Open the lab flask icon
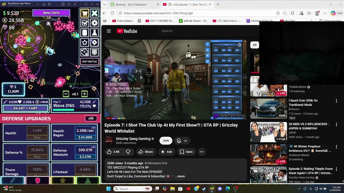 pyautogui.click(x=94, y=33)
